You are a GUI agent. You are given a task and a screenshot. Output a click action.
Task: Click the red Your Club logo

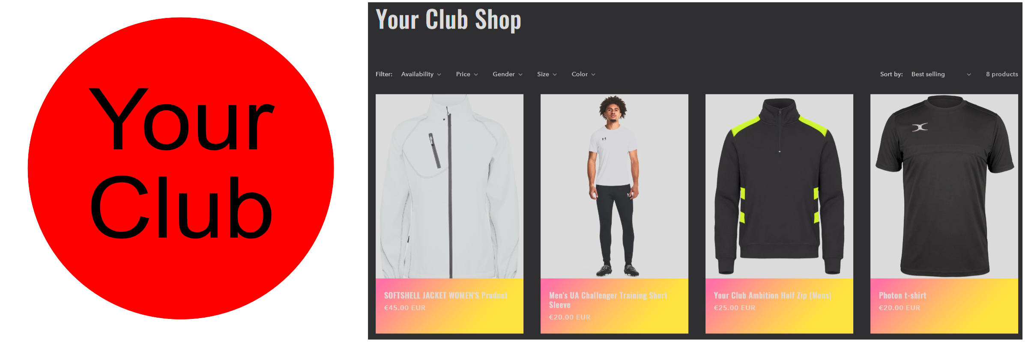[181, 168]
